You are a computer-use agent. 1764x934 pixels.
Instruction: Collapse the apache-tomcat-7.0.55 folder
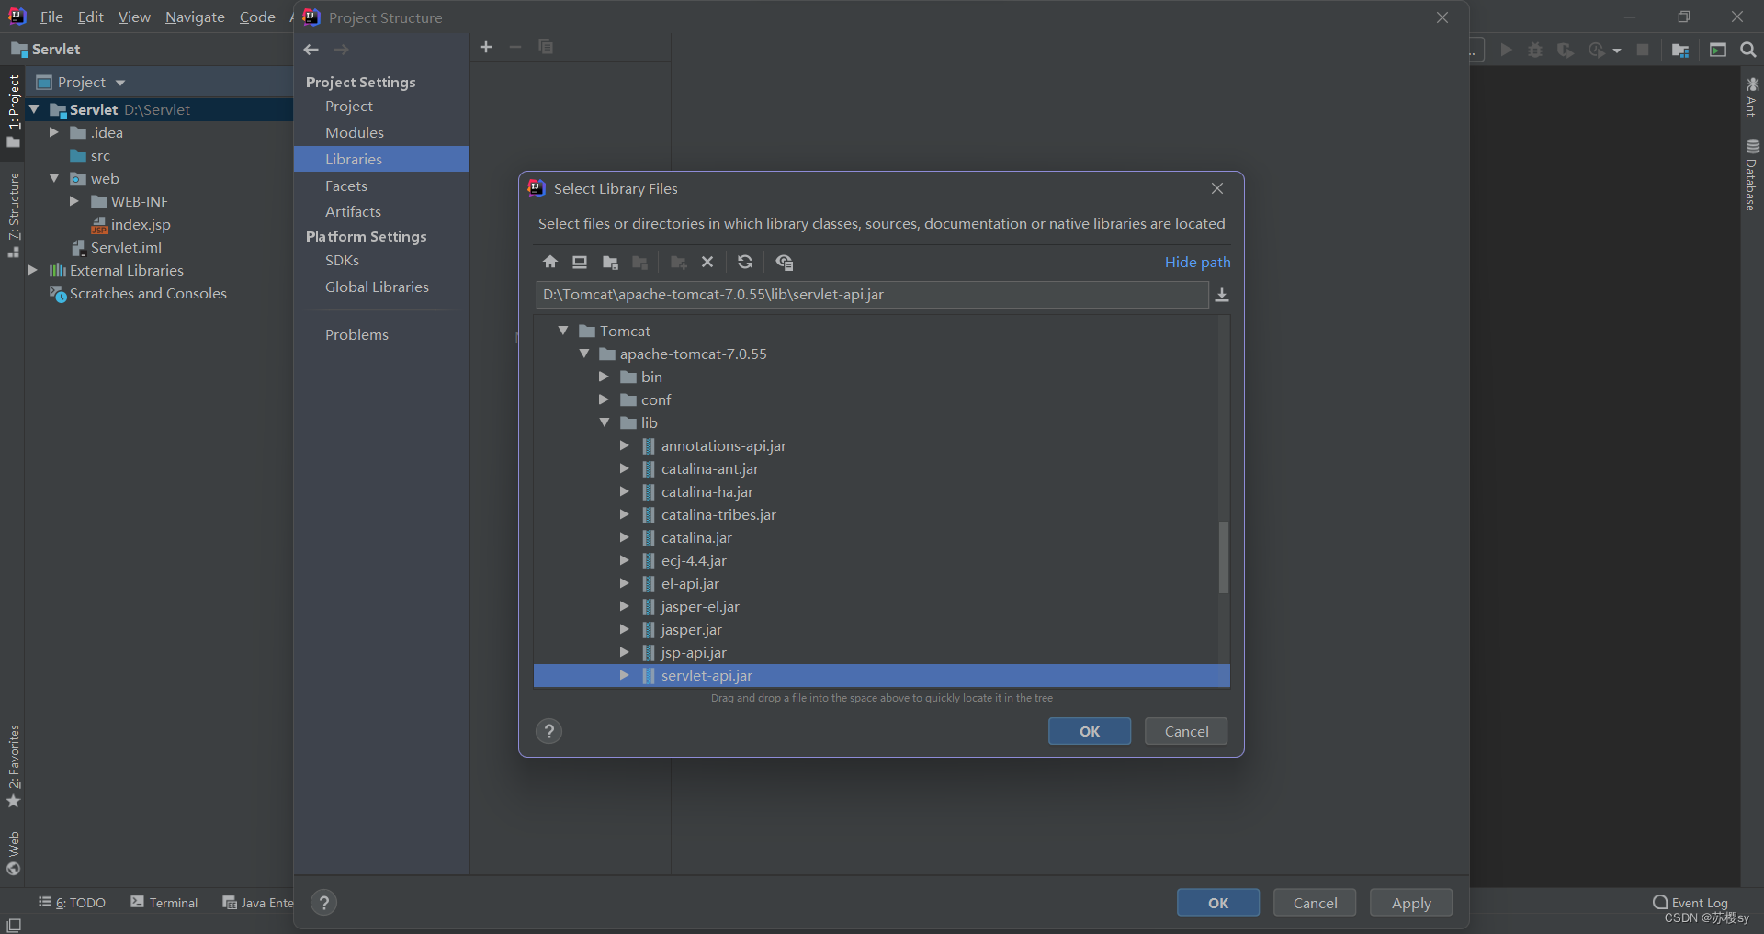coord(584,354)
